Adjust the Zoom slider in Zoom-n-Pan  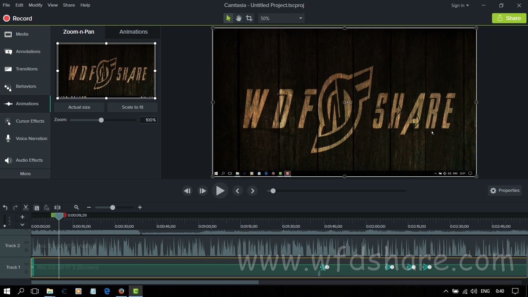point(101,120)
